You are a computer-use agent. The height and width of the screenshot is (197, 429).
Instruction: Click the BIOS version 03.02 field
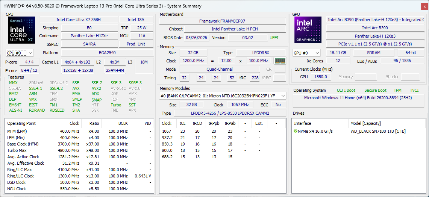click(248, 38)
